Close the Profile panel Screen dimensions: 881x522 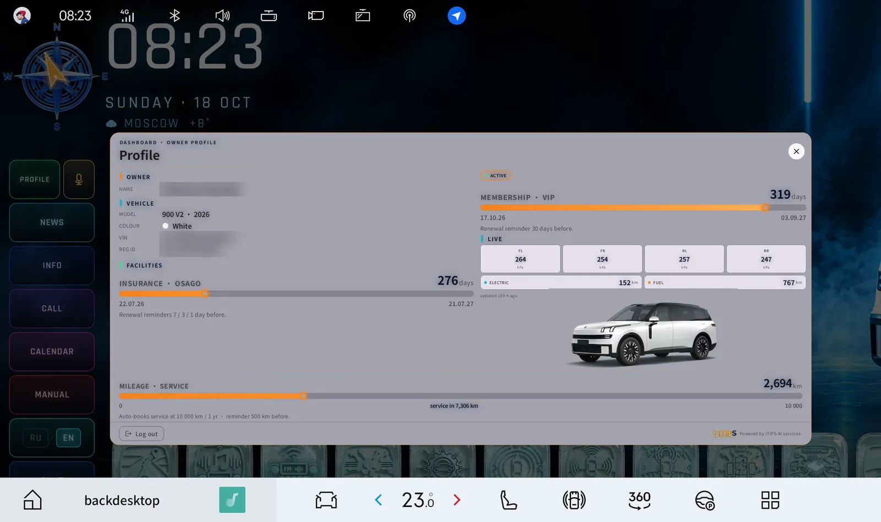point(796,151)
